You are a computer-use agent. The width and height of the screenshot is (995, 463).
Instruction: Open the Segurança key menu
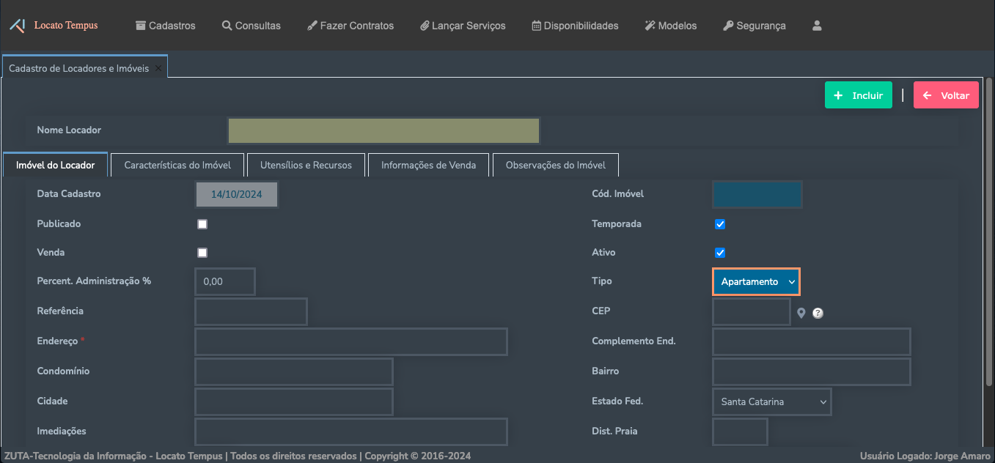pyautogui.click(x=754, y=26)
